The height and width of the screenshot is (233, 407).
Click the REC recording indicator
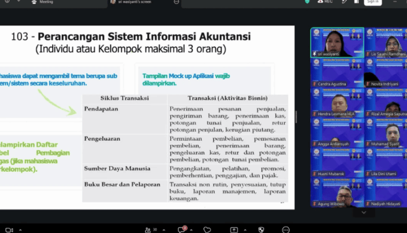pos(325,2)
